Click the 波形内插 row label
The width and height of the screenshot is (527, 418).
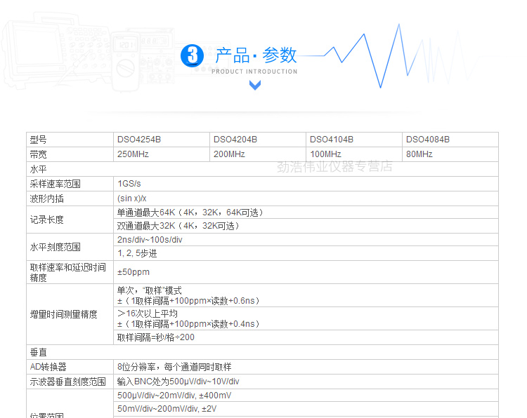tap(46, 198)
